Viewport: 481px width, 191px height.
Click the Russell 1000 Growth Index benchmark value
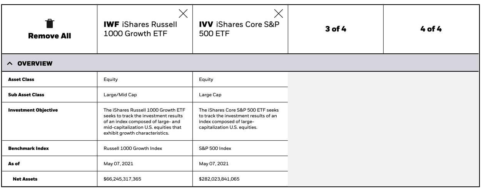(x=133, y=148)
